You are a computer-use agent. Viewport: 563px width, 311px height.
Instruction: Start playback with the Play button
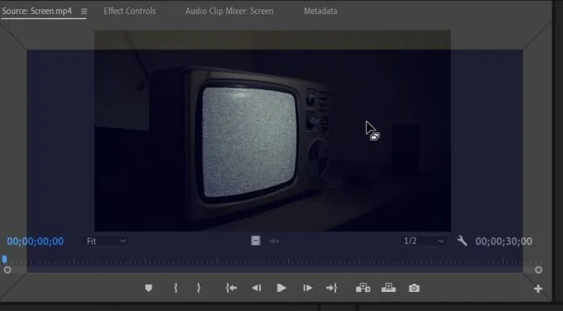point(281,288)
